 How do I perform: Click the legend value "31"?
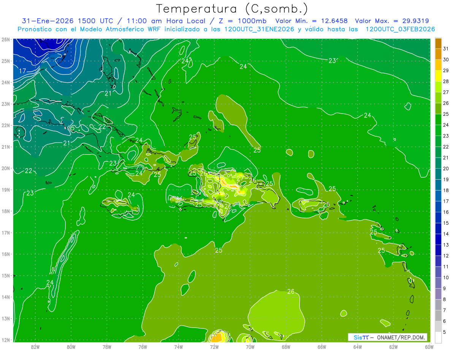click(446, 49)
